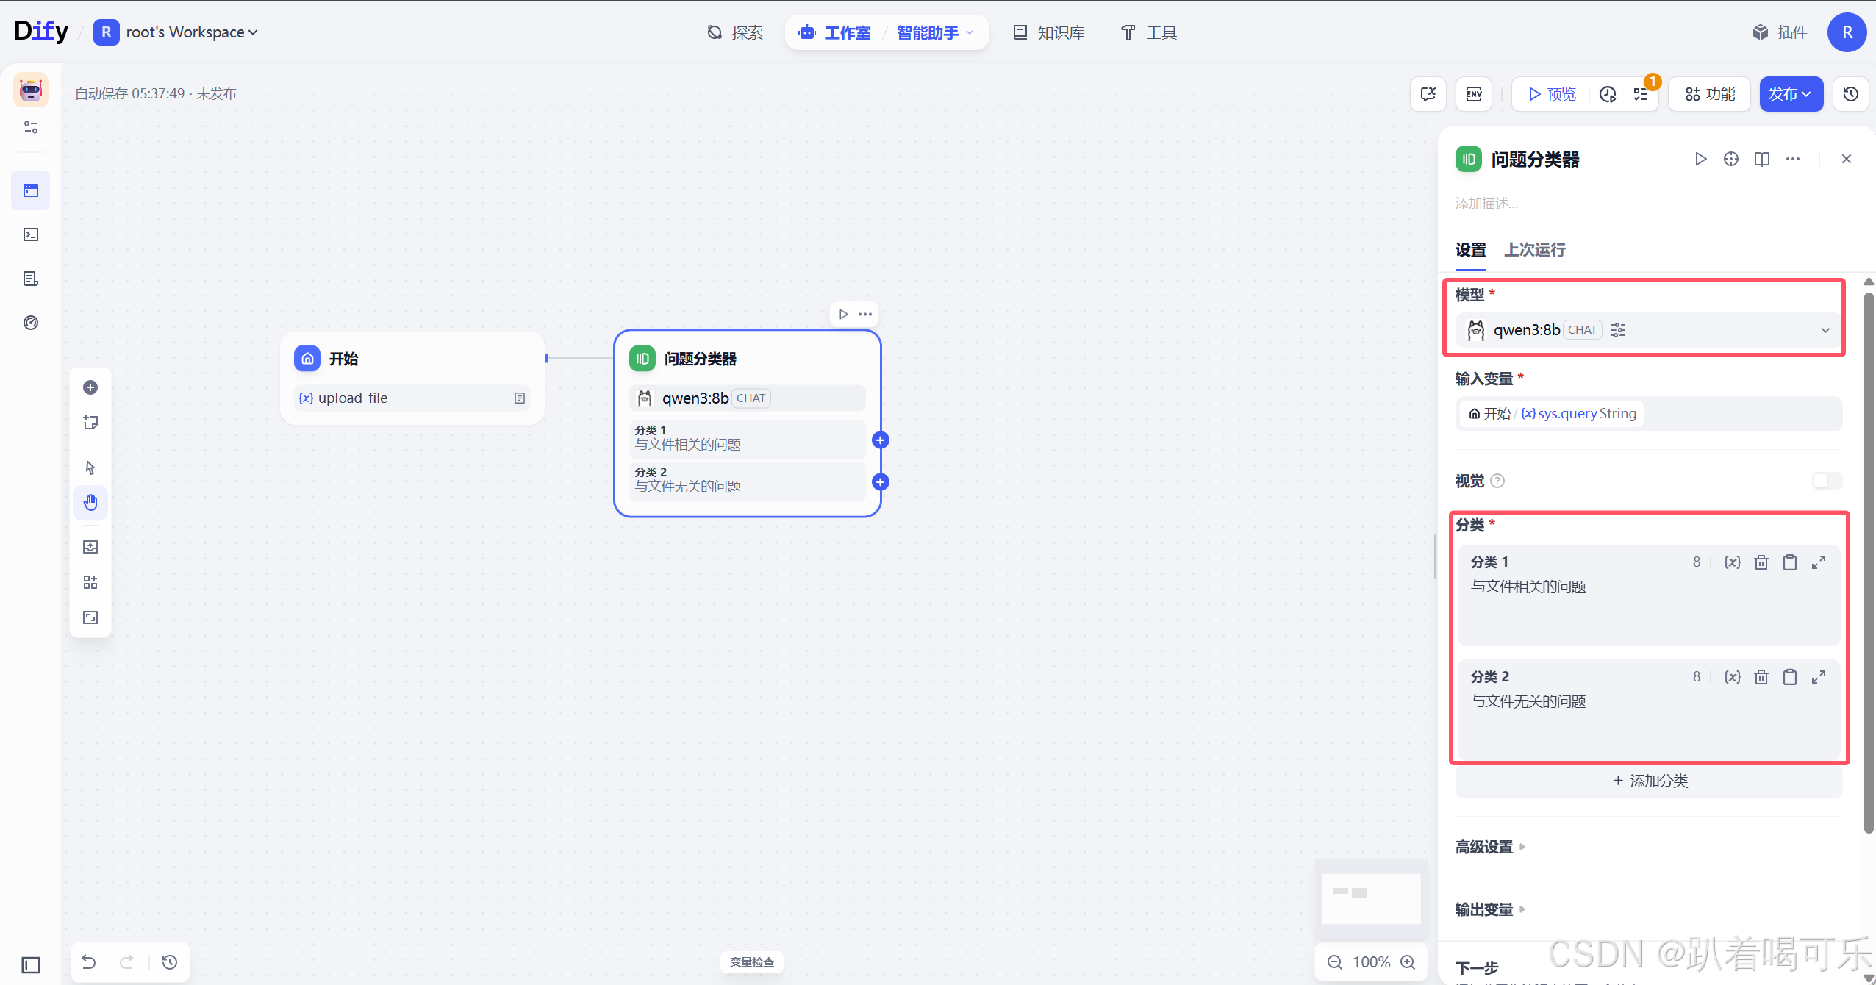This screenshot has height=985, width=1876.
Task: Redo the last canvas action
Action: (x=127, y=961)
